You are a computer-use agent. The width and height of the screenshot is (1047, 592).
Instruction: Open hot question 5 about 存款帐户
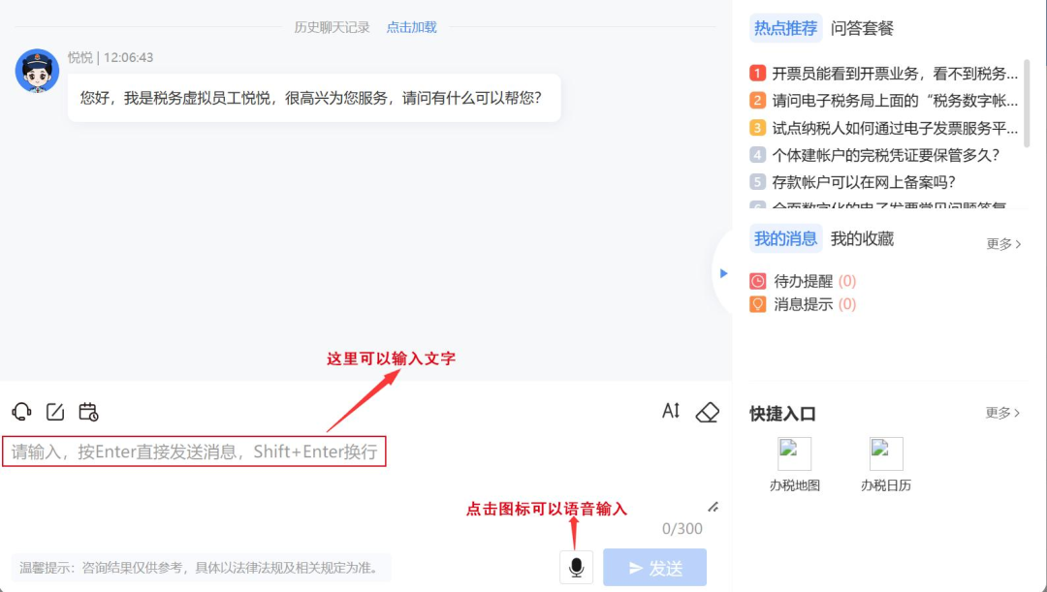click(853, 182)
